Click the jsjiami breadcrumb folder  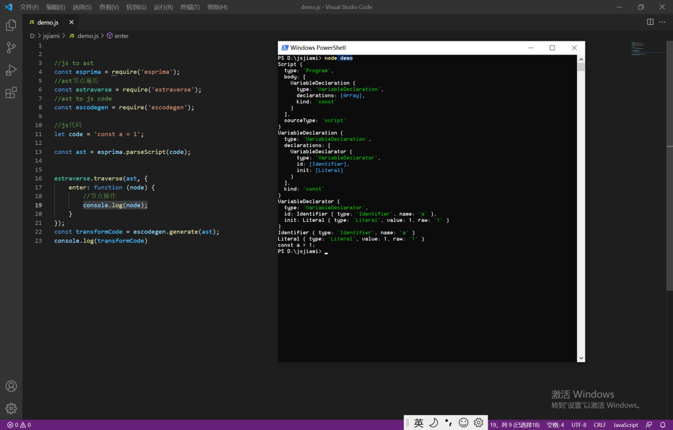pyautogui.click(x=51, y=36)
